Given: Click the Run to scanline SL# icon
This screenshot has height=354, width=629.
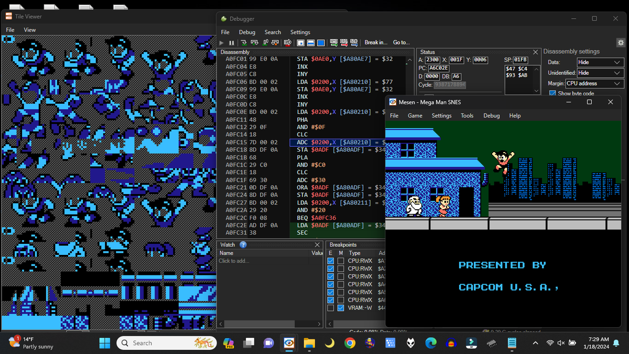Looking at the screenshot, I should tap(354, 42).
